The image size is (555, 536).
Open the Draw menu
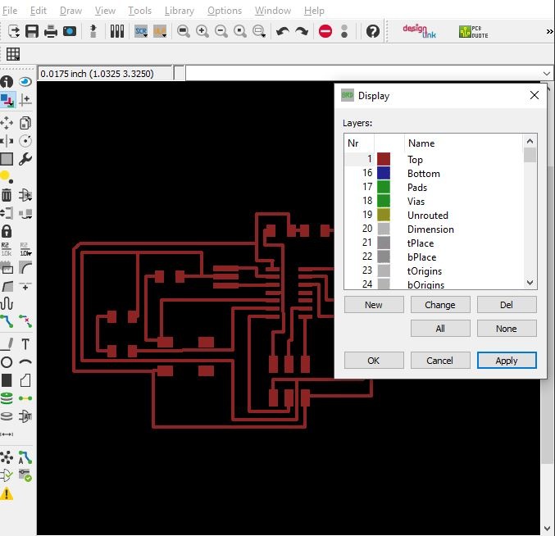pyautogui.click(x=71, y=11)
